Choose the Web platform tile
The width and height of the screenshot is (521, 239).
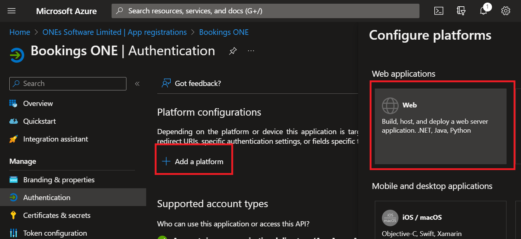440,126
